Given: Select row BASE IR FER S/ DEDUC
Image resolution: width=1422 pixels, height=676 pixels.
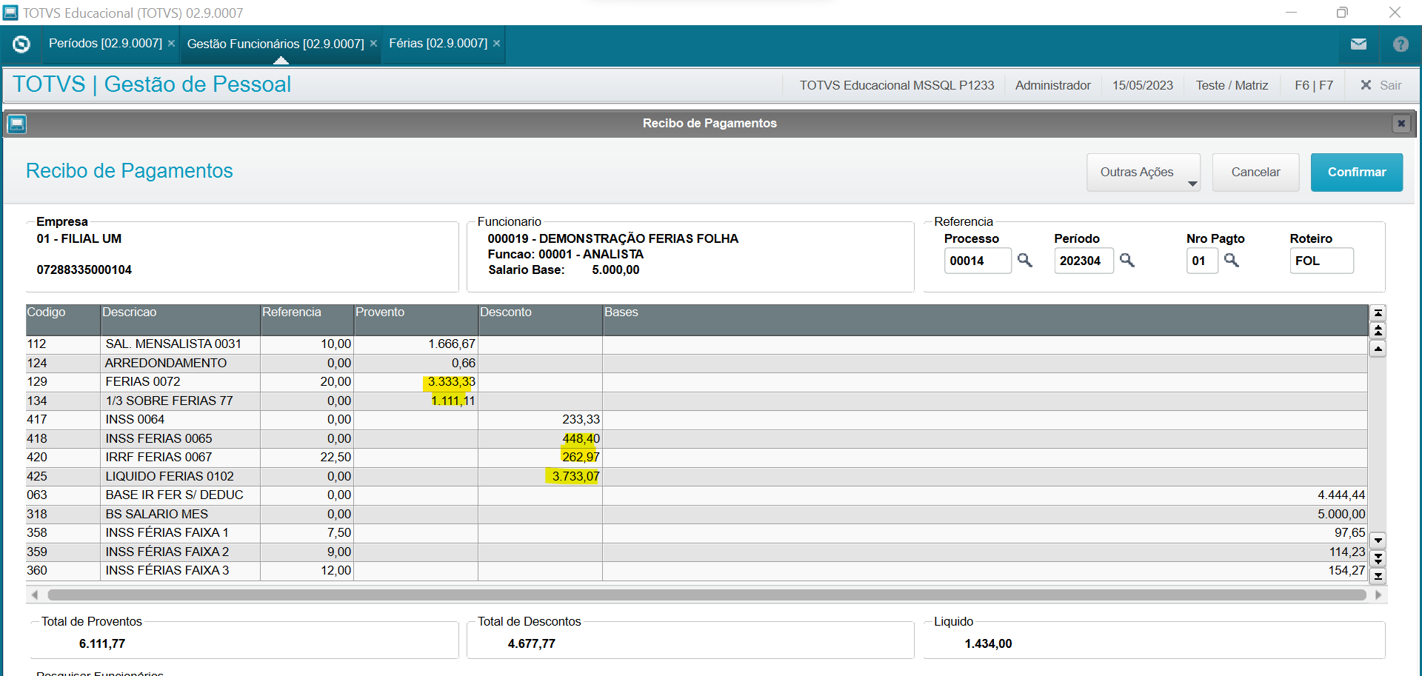Looking at the screenshot, I should click(696, 495).
